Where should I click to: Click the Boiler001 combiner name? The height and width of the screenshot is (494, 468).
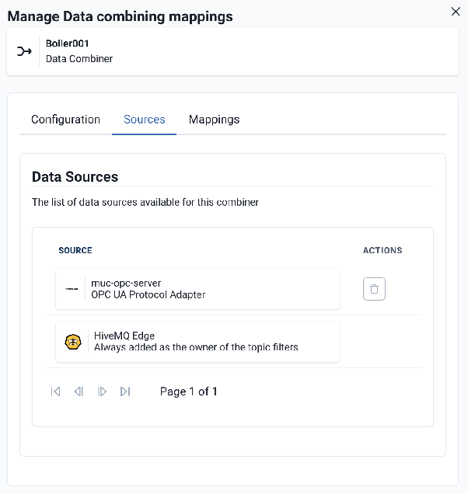(68, 43)
